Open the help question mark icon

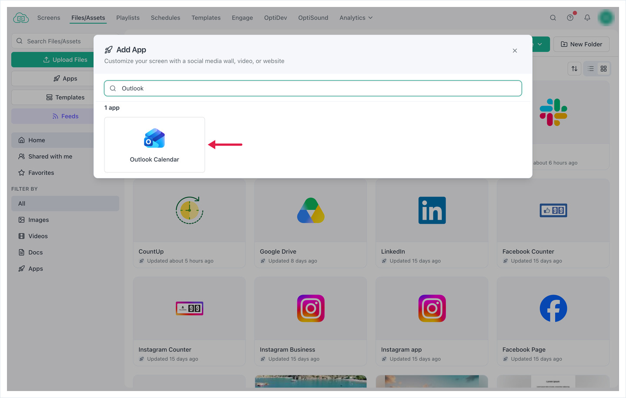(x=570, y=18)
